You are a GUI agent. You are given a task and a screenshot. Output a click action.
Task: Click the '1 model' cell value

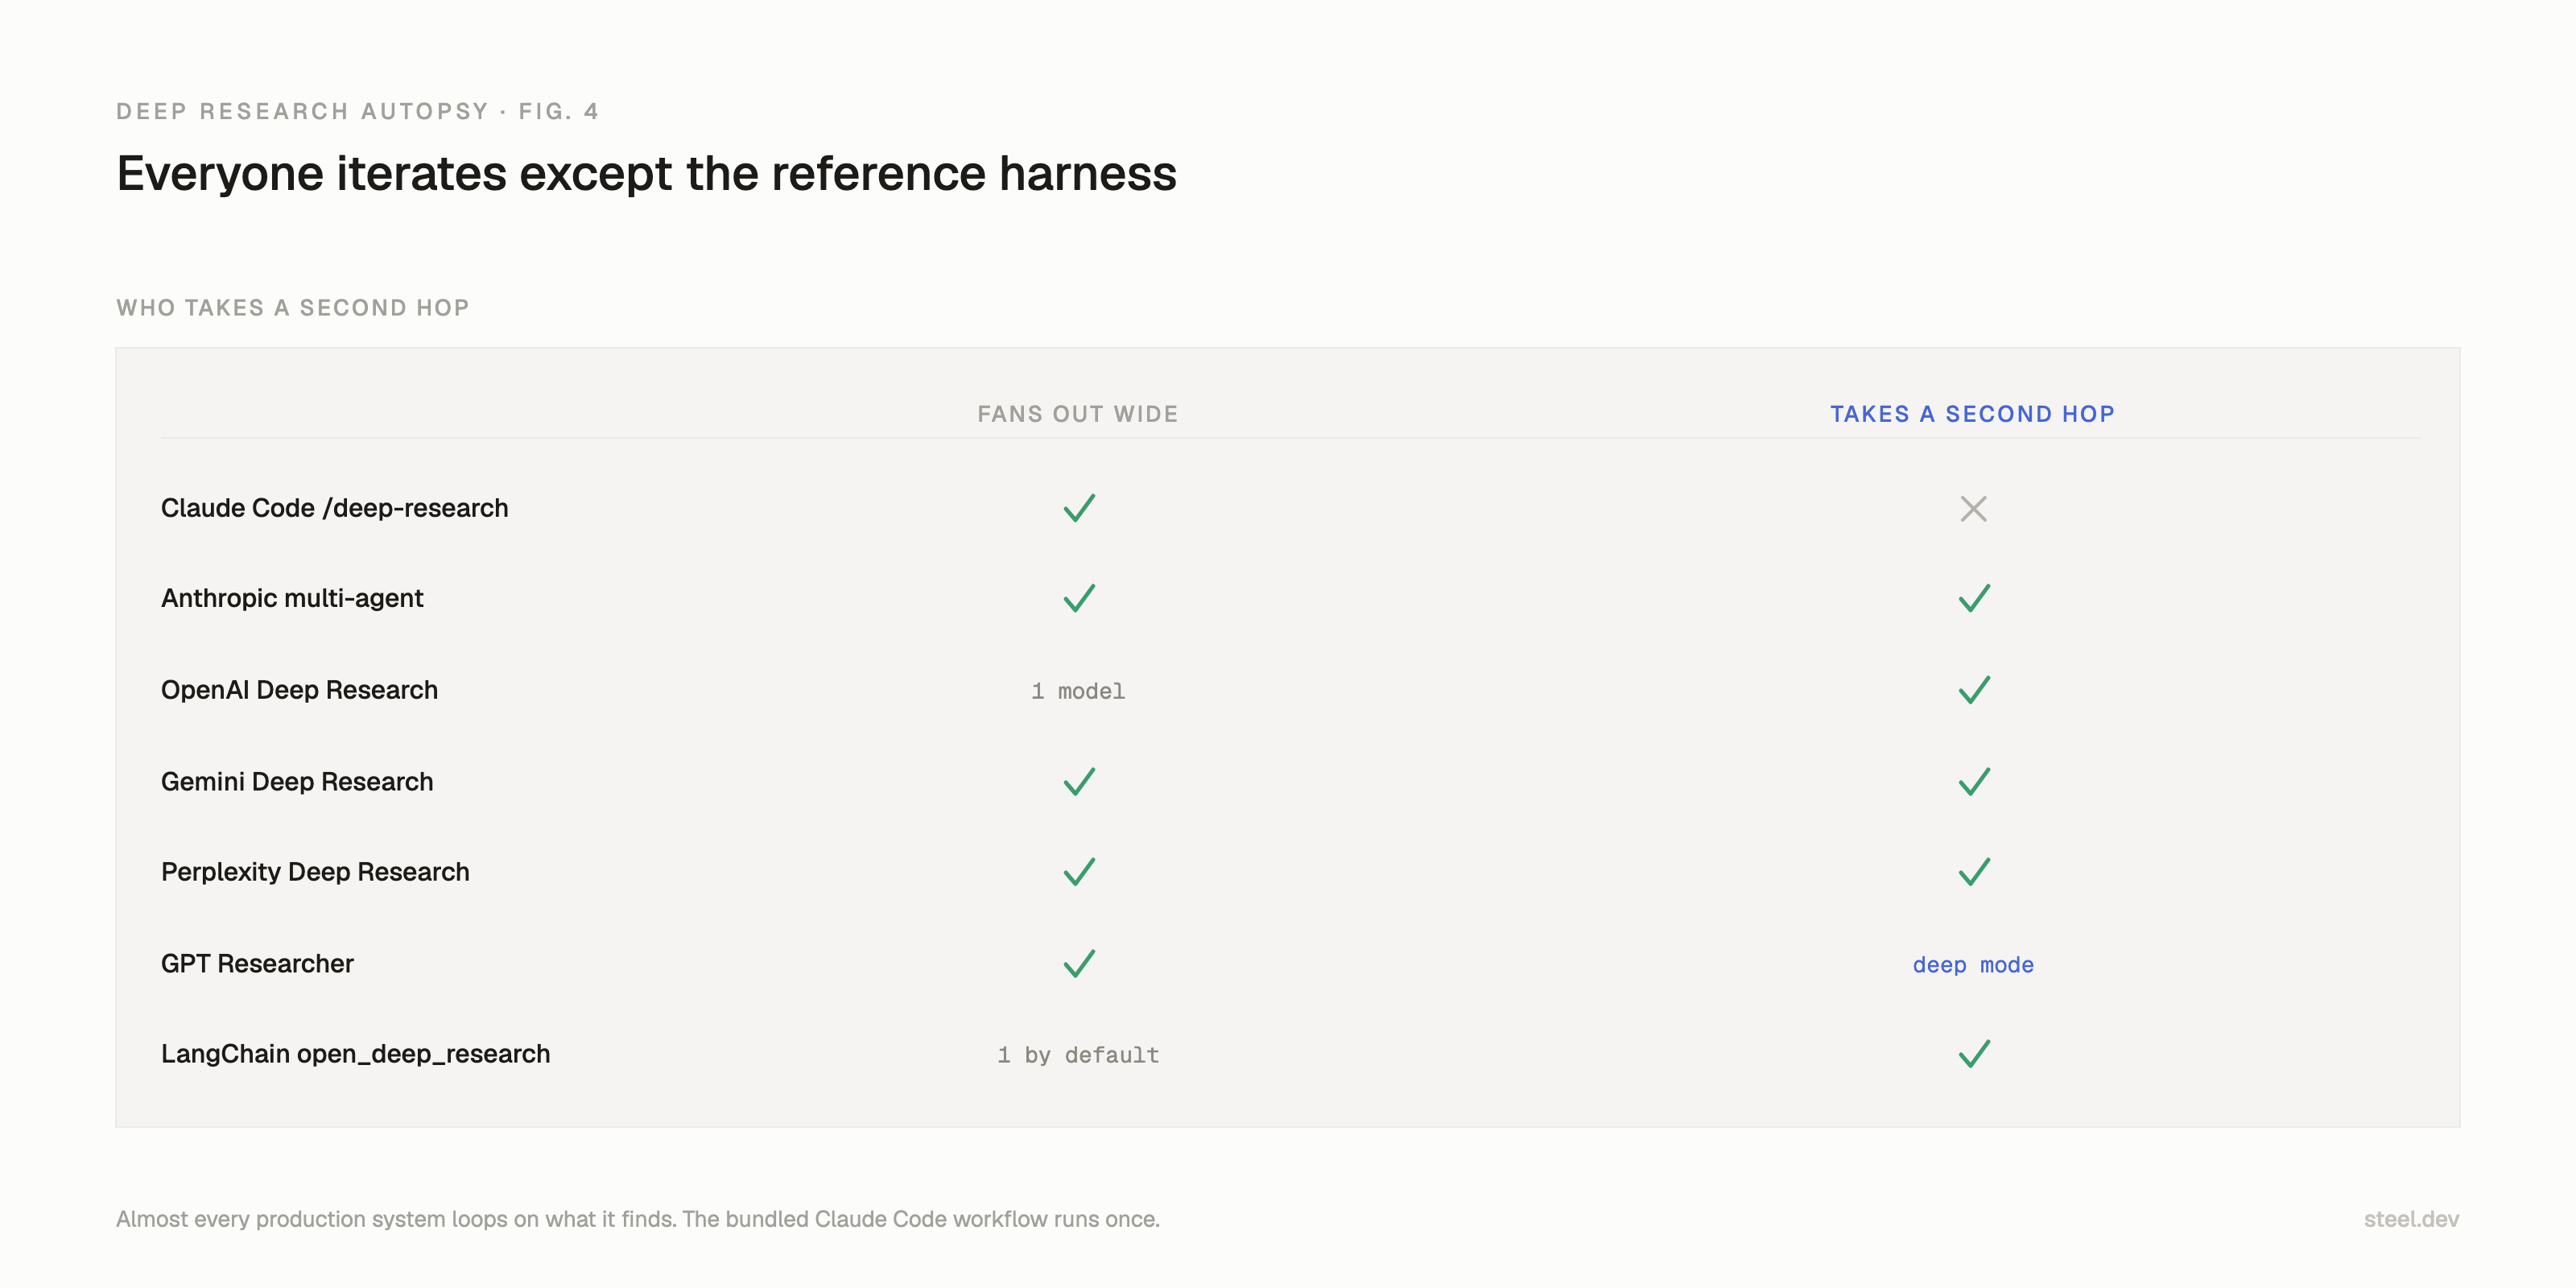pos(1078,691)
